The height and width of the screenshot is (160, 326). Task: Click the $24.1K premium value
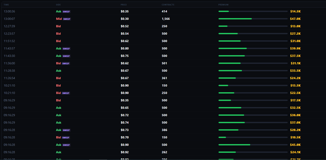(x=295, y=152)
